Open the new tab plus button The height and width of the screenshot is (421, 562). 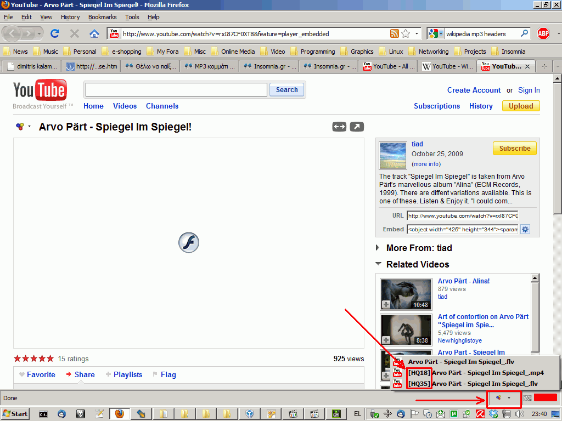(x=544, y=66)
